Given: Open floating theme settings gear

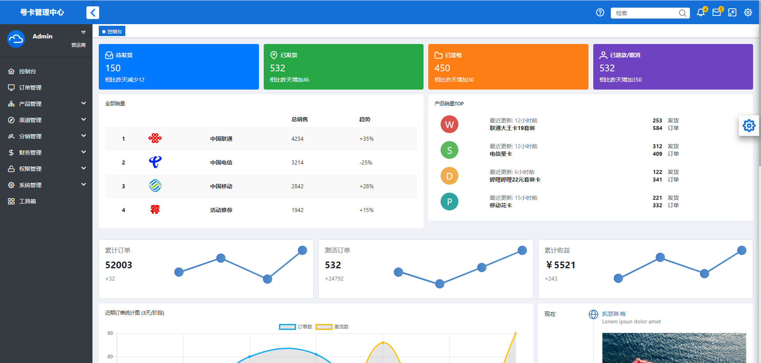Looking at the screenshot, I should tap(749, 126).
